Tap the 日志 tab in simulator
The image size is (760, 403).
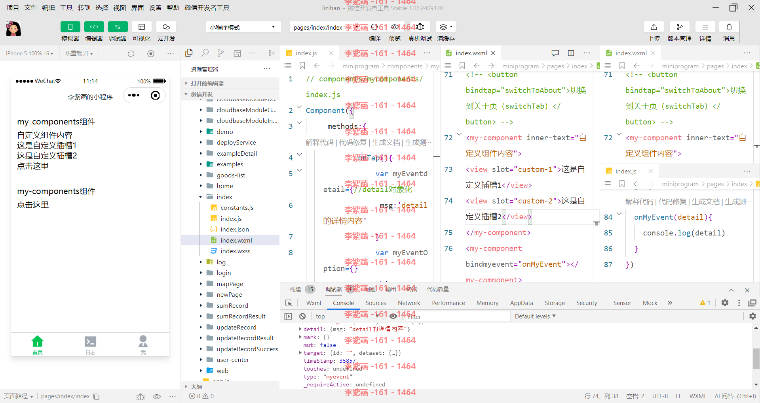90,345
